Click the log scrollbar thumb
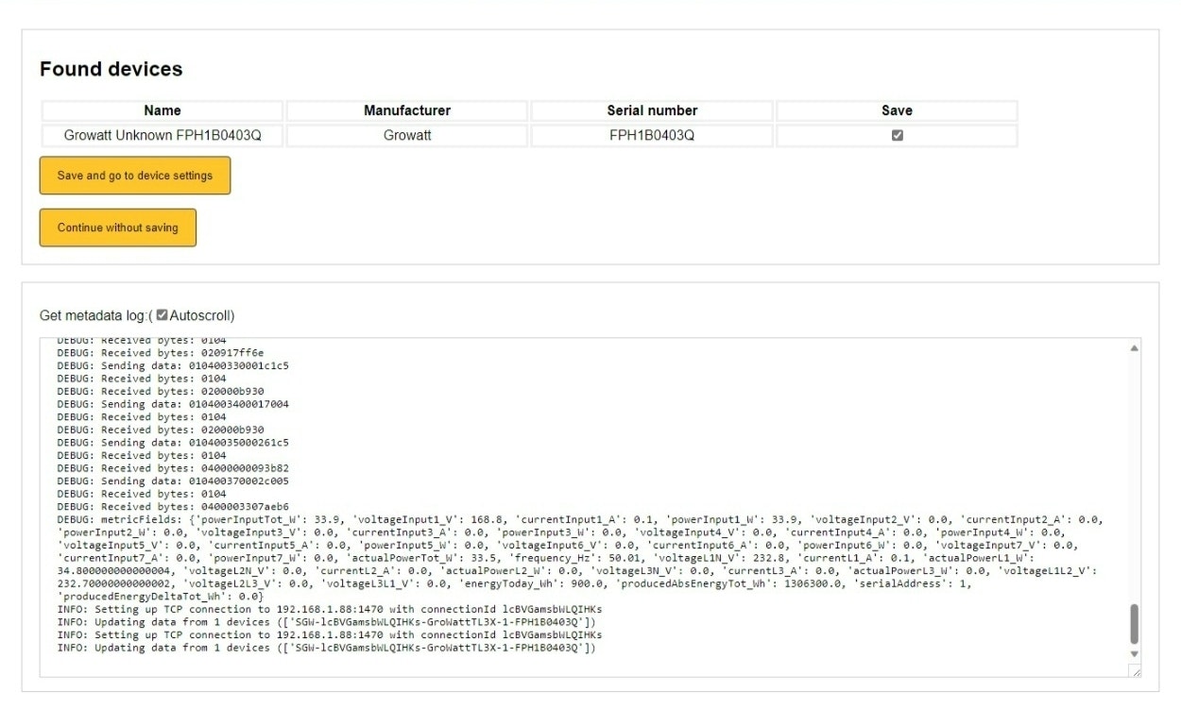1181x708 pixels. coord(1134,623)
